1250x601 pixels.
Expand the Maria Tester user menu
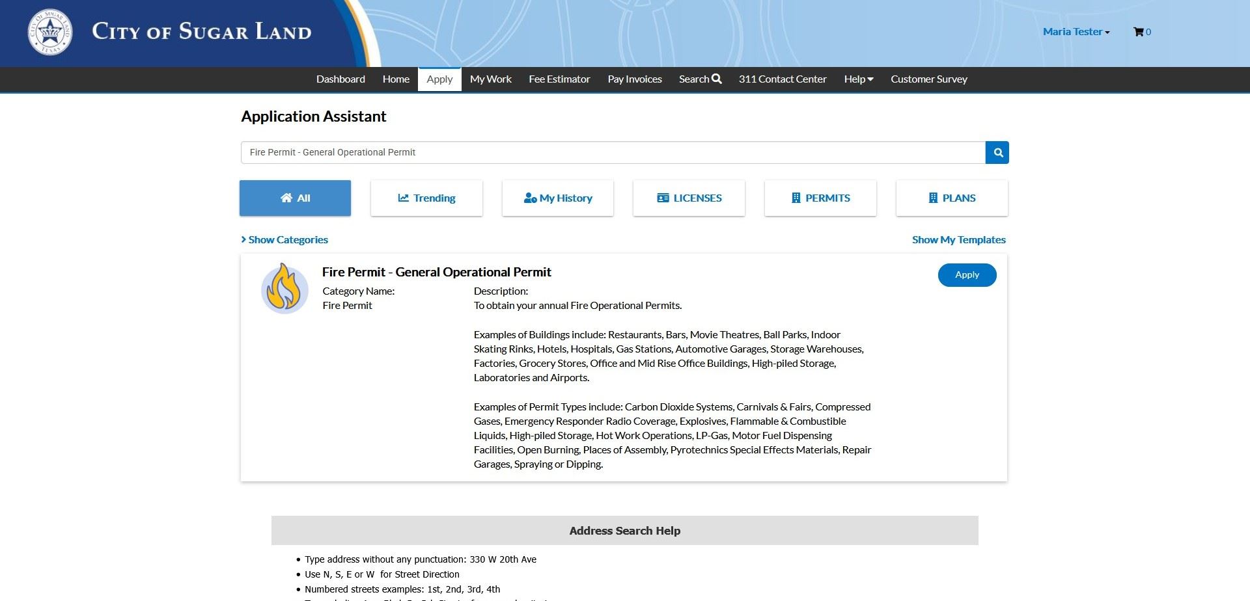[1076, 32]
